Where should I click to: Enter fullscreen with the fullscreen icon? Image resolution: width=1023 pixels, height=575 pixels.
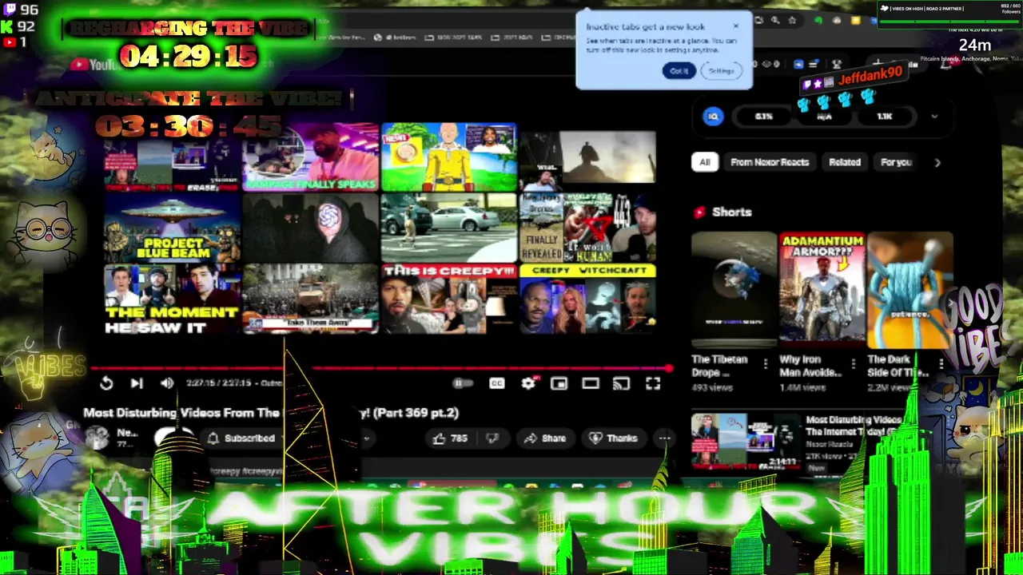[653, 384]
